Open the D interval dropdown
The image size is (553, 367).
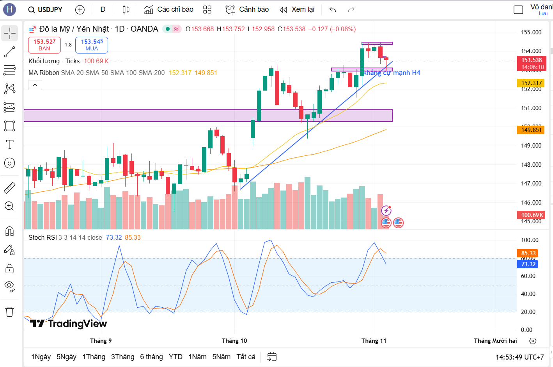(x=103, y=9)
